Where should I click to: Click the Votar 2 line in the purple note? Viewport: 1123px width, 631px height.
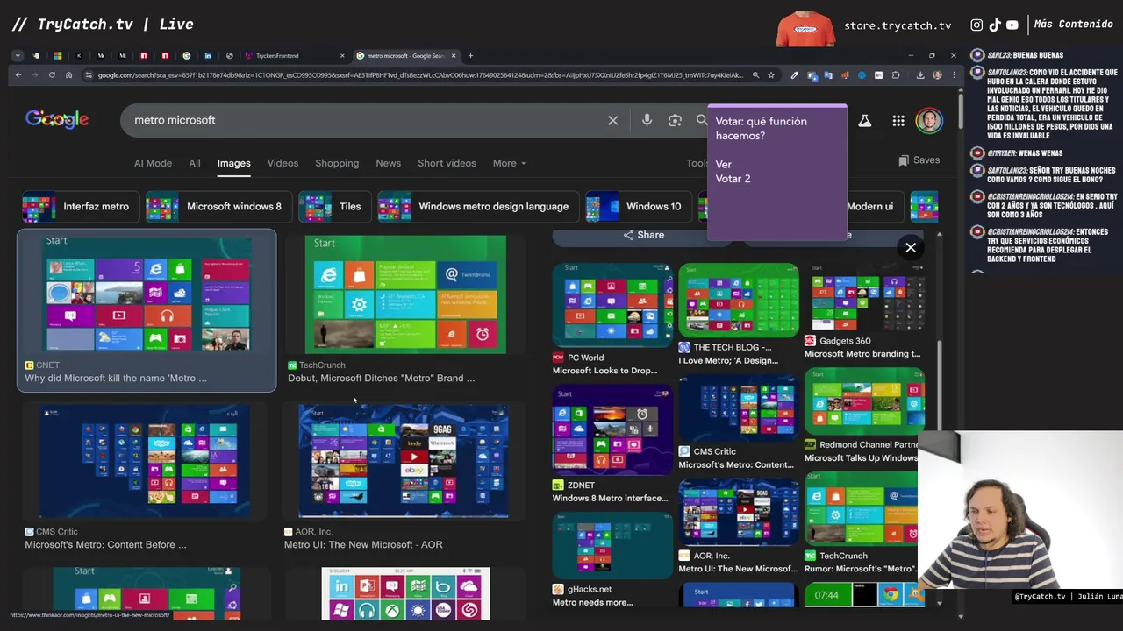click(x=733, y=179)
